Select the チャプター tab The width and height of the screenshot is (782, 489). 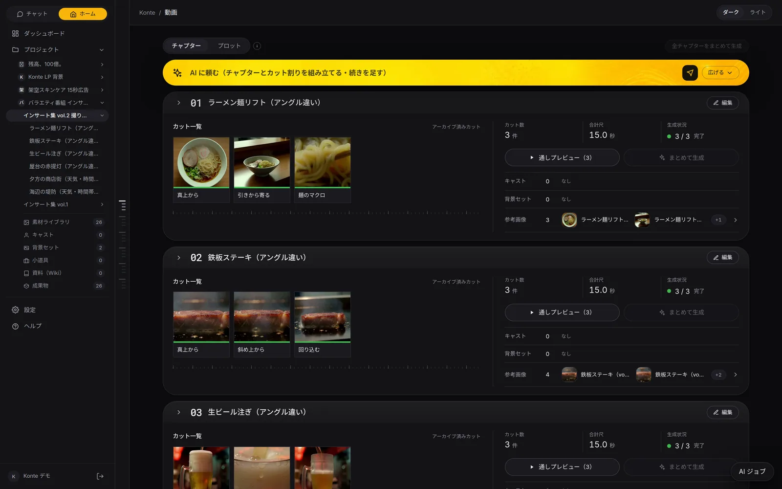(x=186, y=46)
